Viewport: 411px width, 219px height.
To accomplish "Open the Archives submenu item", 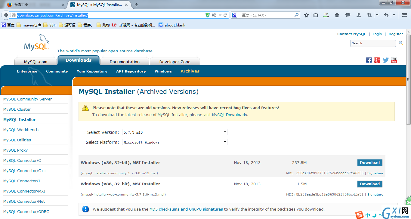I will click(190, 71).
